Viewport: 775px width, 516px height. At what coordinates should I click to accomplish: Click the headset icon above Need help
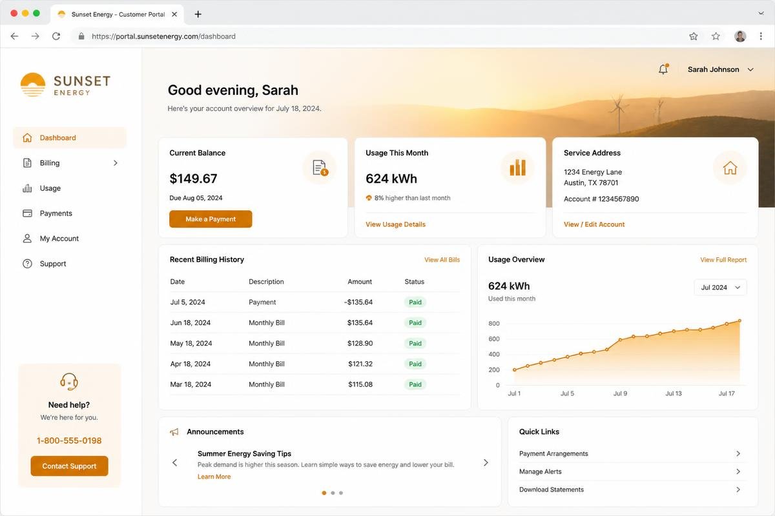coord(69,381)
